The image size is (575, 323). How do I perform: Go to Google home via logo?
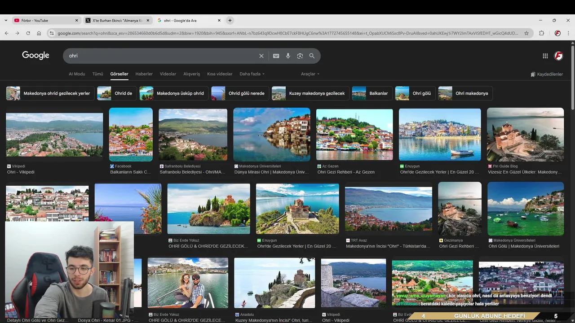click(35, 55)
